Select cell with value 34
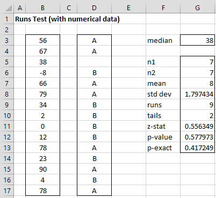This screenshot has height=198, width=216. pyautogui.click(x=43, y=105)
